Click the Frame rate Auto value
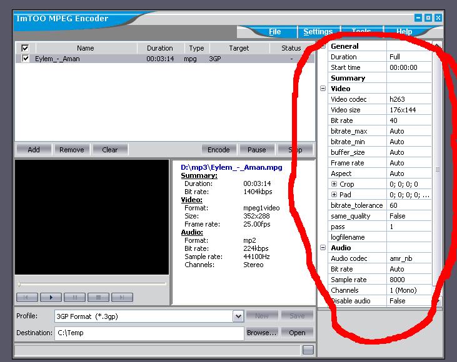The height and width of the screenshot is (362, 457). point(409,163)
